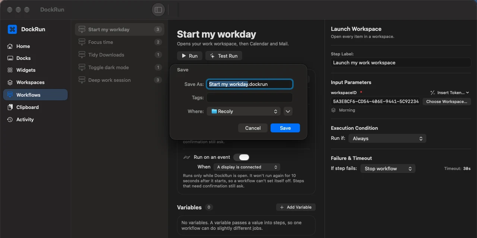Select Workflows in the sidebar
The image size is (477, 238).
point(35,95)
